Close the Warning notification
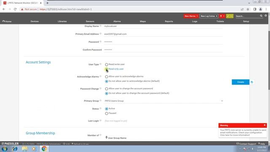 pyautogui.click(x=265, y=125)
